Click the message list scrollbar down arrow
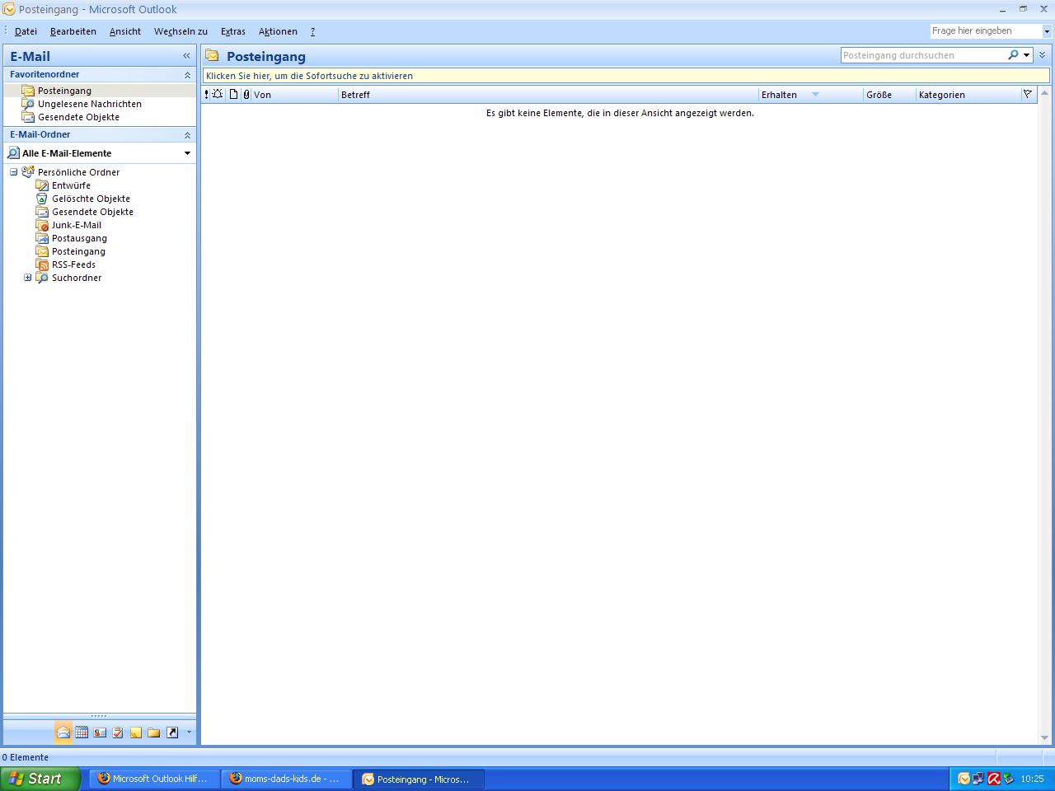This screenshot has height=791, width=1055. click(1044, 738)
